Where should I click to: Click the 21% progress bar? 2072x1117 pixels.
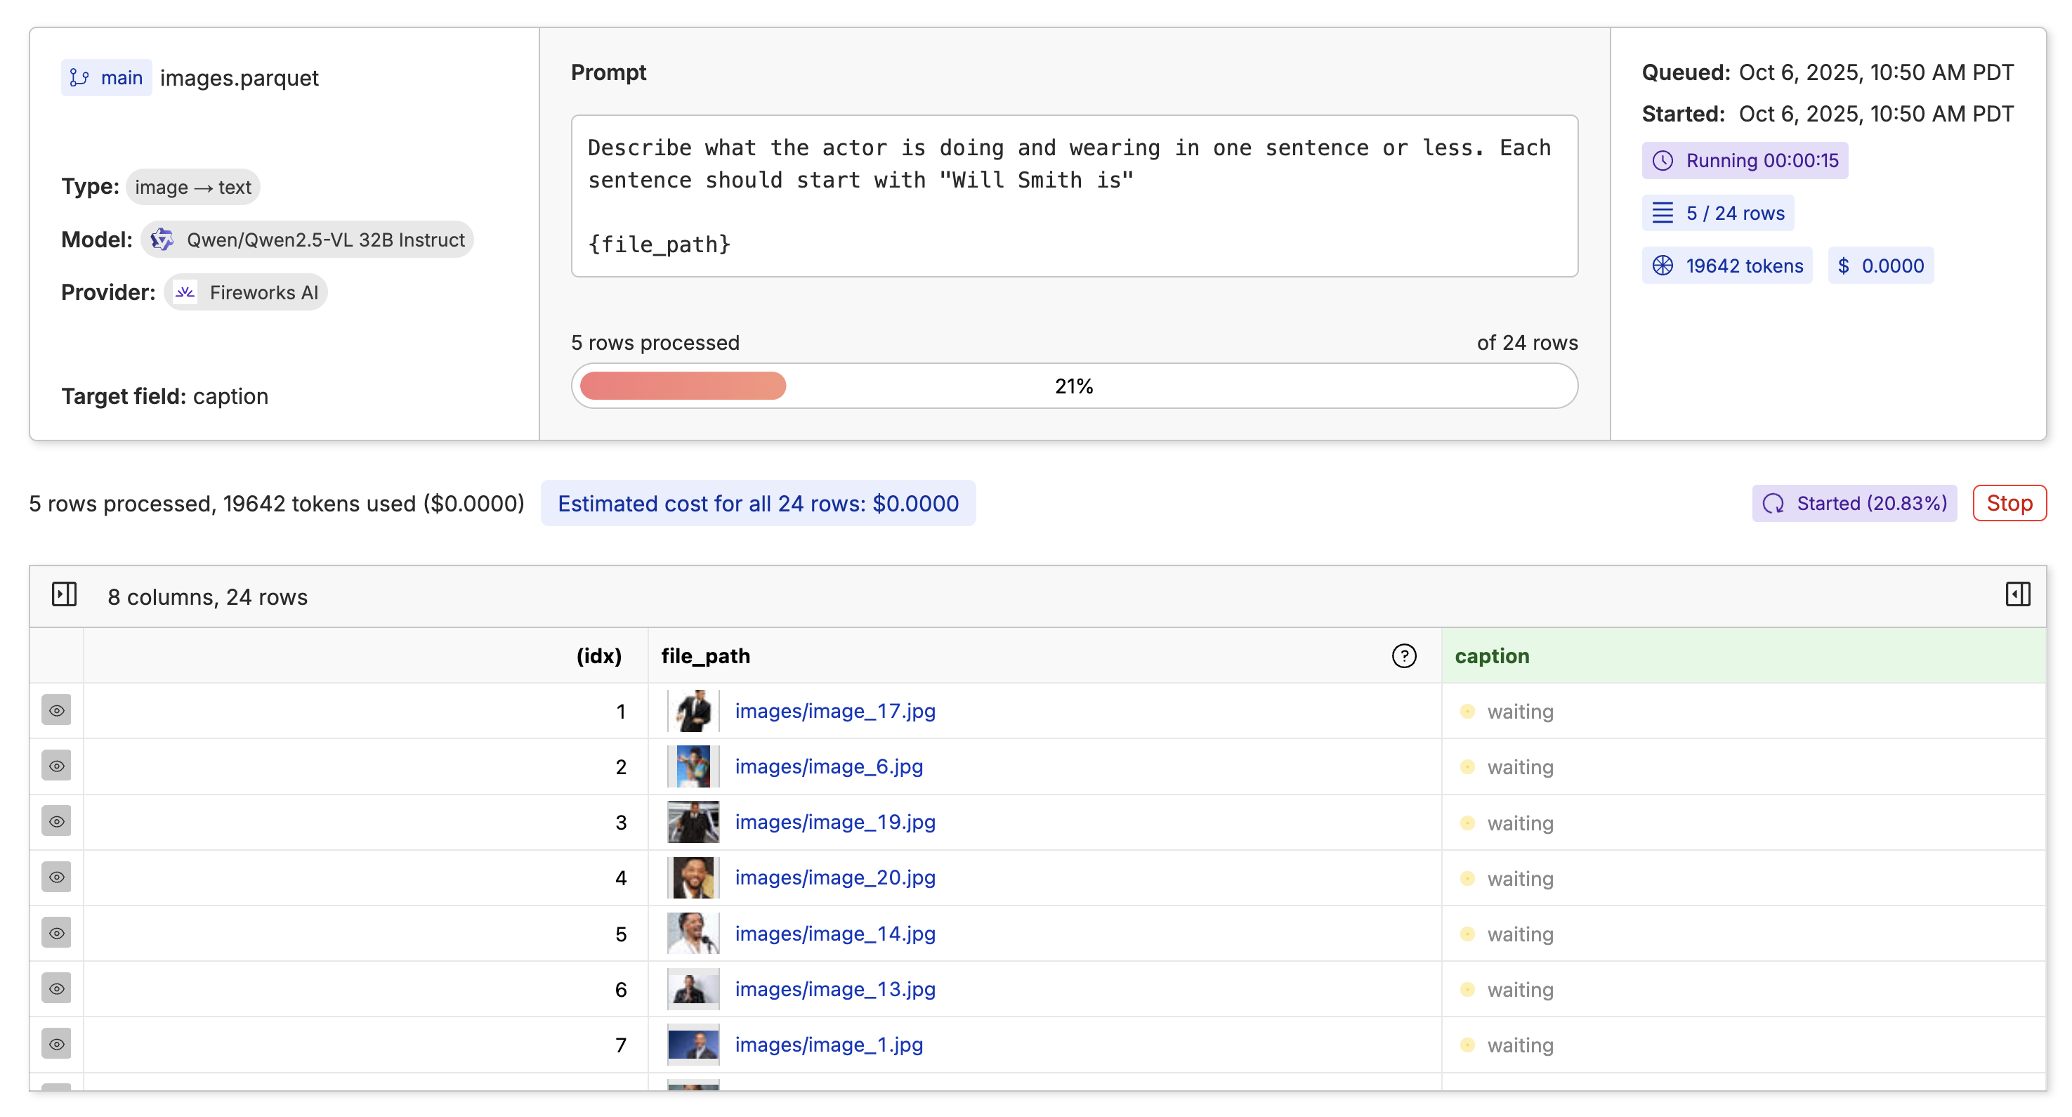(1074, 386)
